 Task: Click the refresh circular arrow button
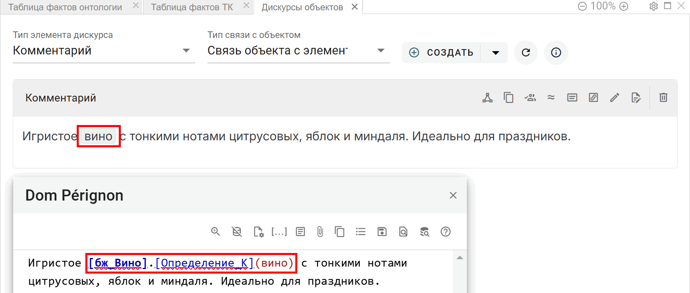pyautogui.click(x=526, y=52)
